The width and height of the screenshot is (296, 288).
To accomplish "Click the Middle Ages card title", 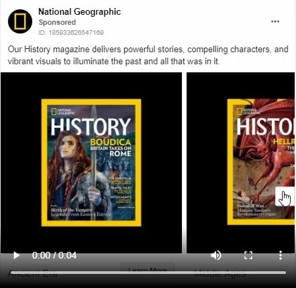I will [220, 273].
